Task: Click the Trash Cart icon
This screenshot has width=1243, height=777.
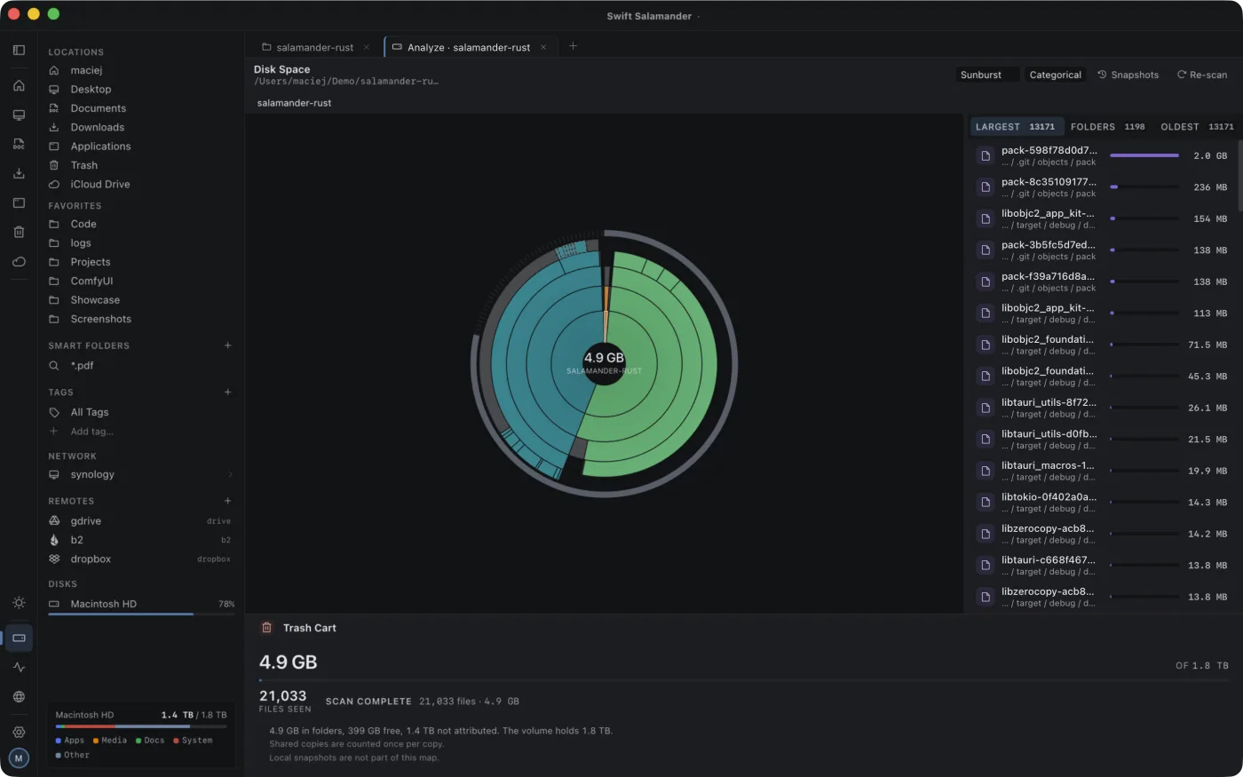Action: (x=266, y=628)
